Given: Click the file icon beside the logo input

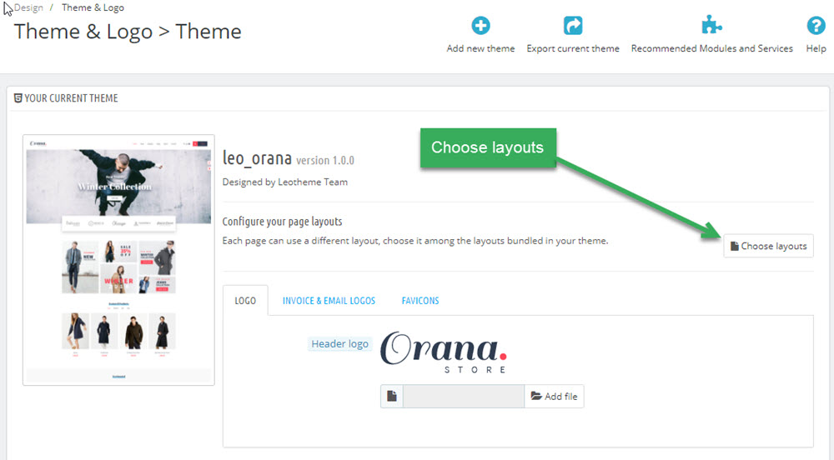Looking at the screenshot, I should (x=392, y=397).
